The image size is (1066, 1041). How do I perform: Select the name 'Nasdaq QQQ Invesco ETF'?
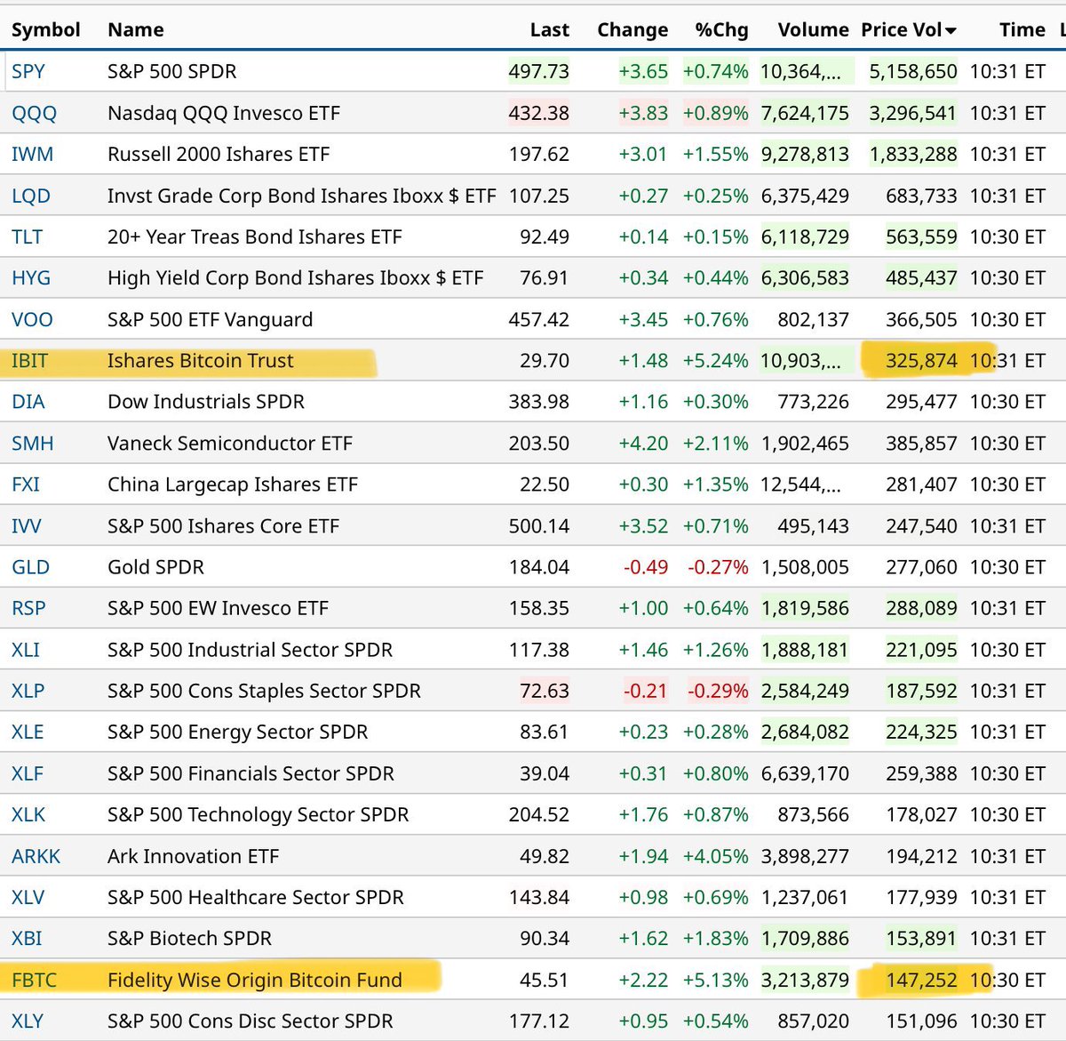click(224, 113)
